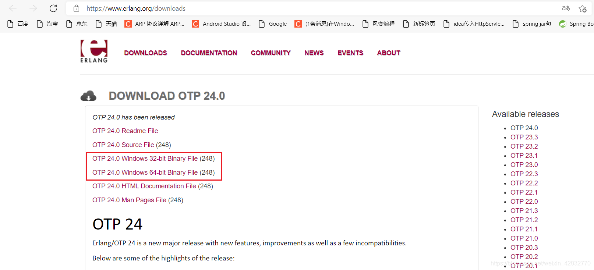Open the 百度 bookmark
The height and width of the screenshot is (270, 594).
pyautogui.click(x=18, y=24)
